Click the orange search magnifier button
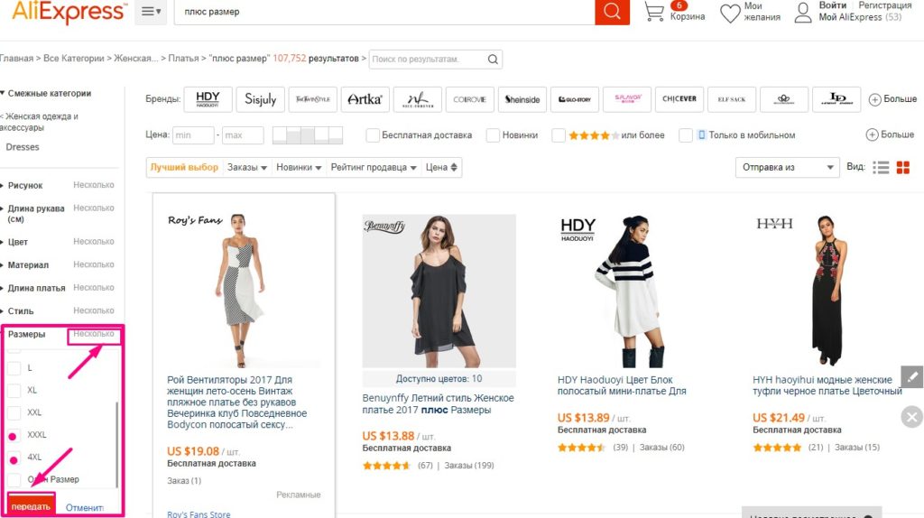 coord(612,12)
